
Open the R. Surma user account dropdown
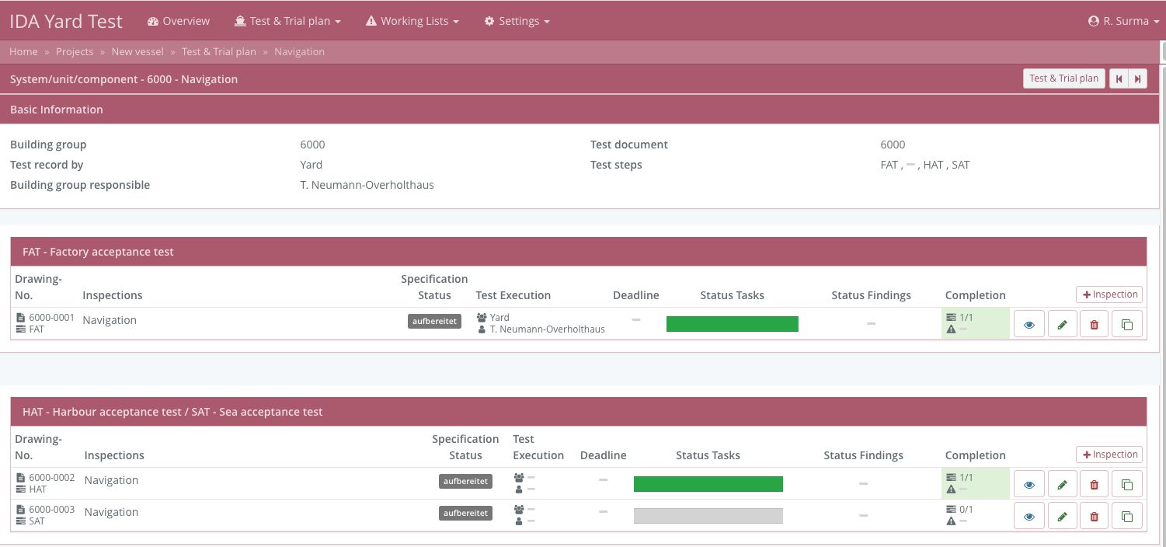(x=1122, y=21)
